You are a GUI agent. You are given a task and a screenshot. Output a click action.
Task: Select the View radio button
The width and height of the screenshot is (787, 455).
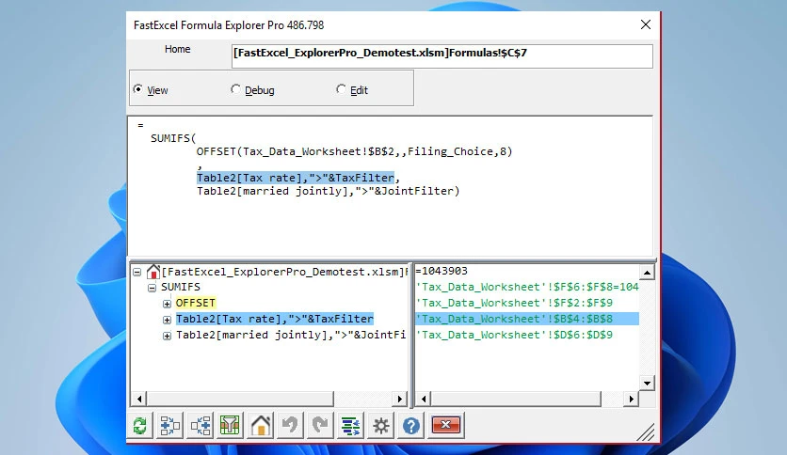click(x=137, y=89)
